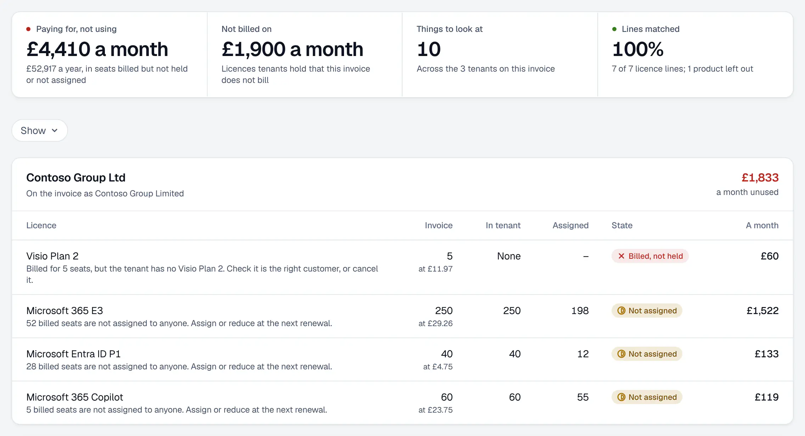
Task: Click the Not assigned icon for Microsoft 365 E3
Action: 621,311
